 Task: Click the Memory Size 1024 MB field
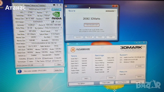point(32,40)
